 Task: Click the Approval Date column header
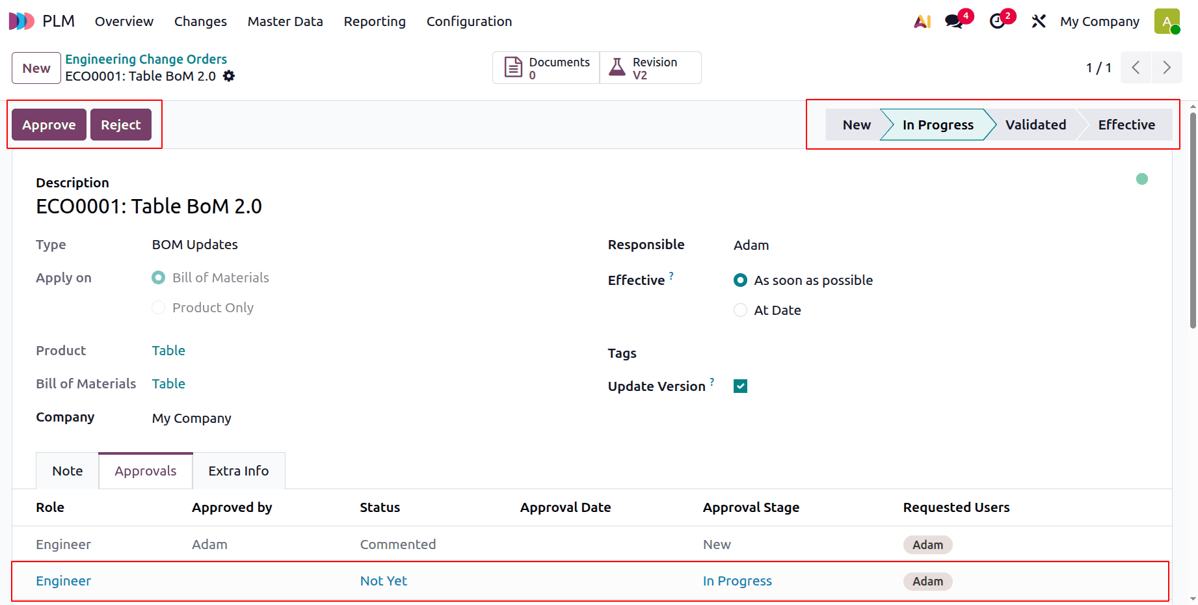click(565, 507)
